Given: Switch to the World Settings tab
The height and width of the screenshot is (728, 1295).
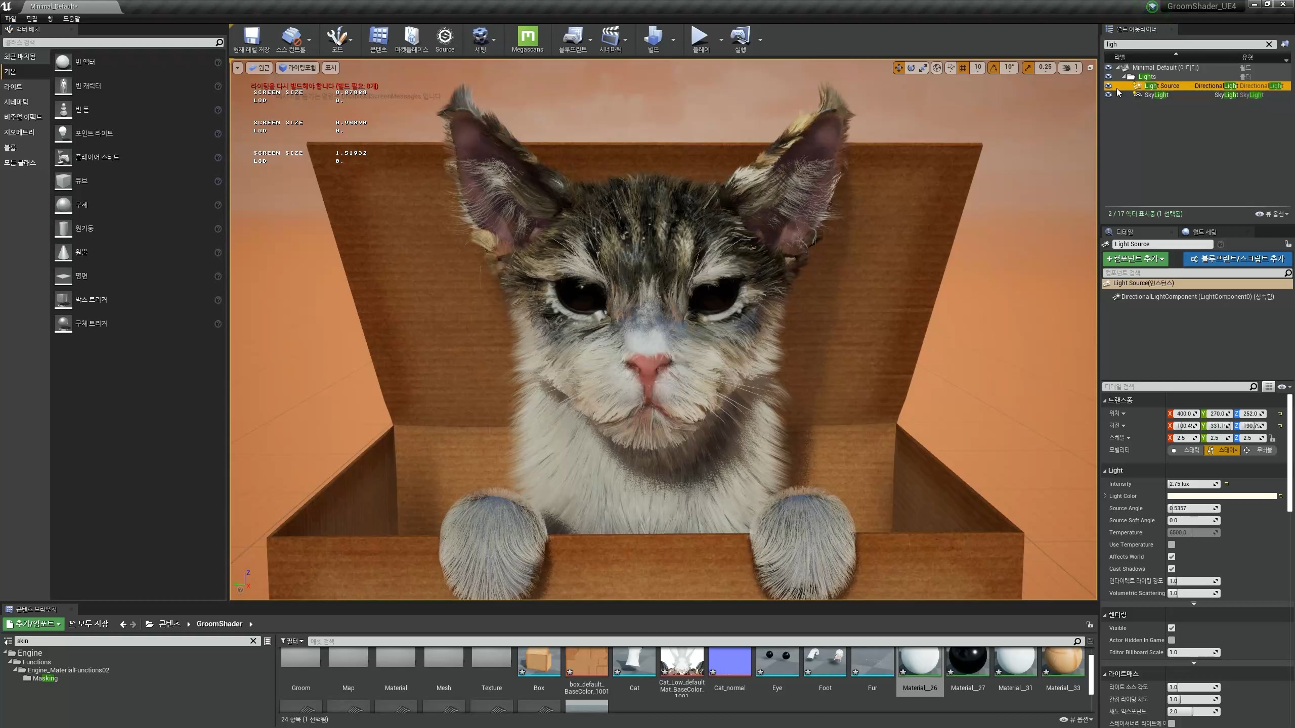Looking at the screenshot, I should [x=1204, y=232].
